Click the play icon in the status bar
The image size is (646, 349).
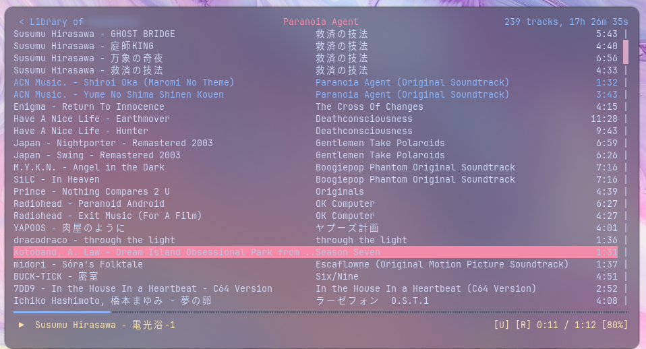tap(22, 325)
